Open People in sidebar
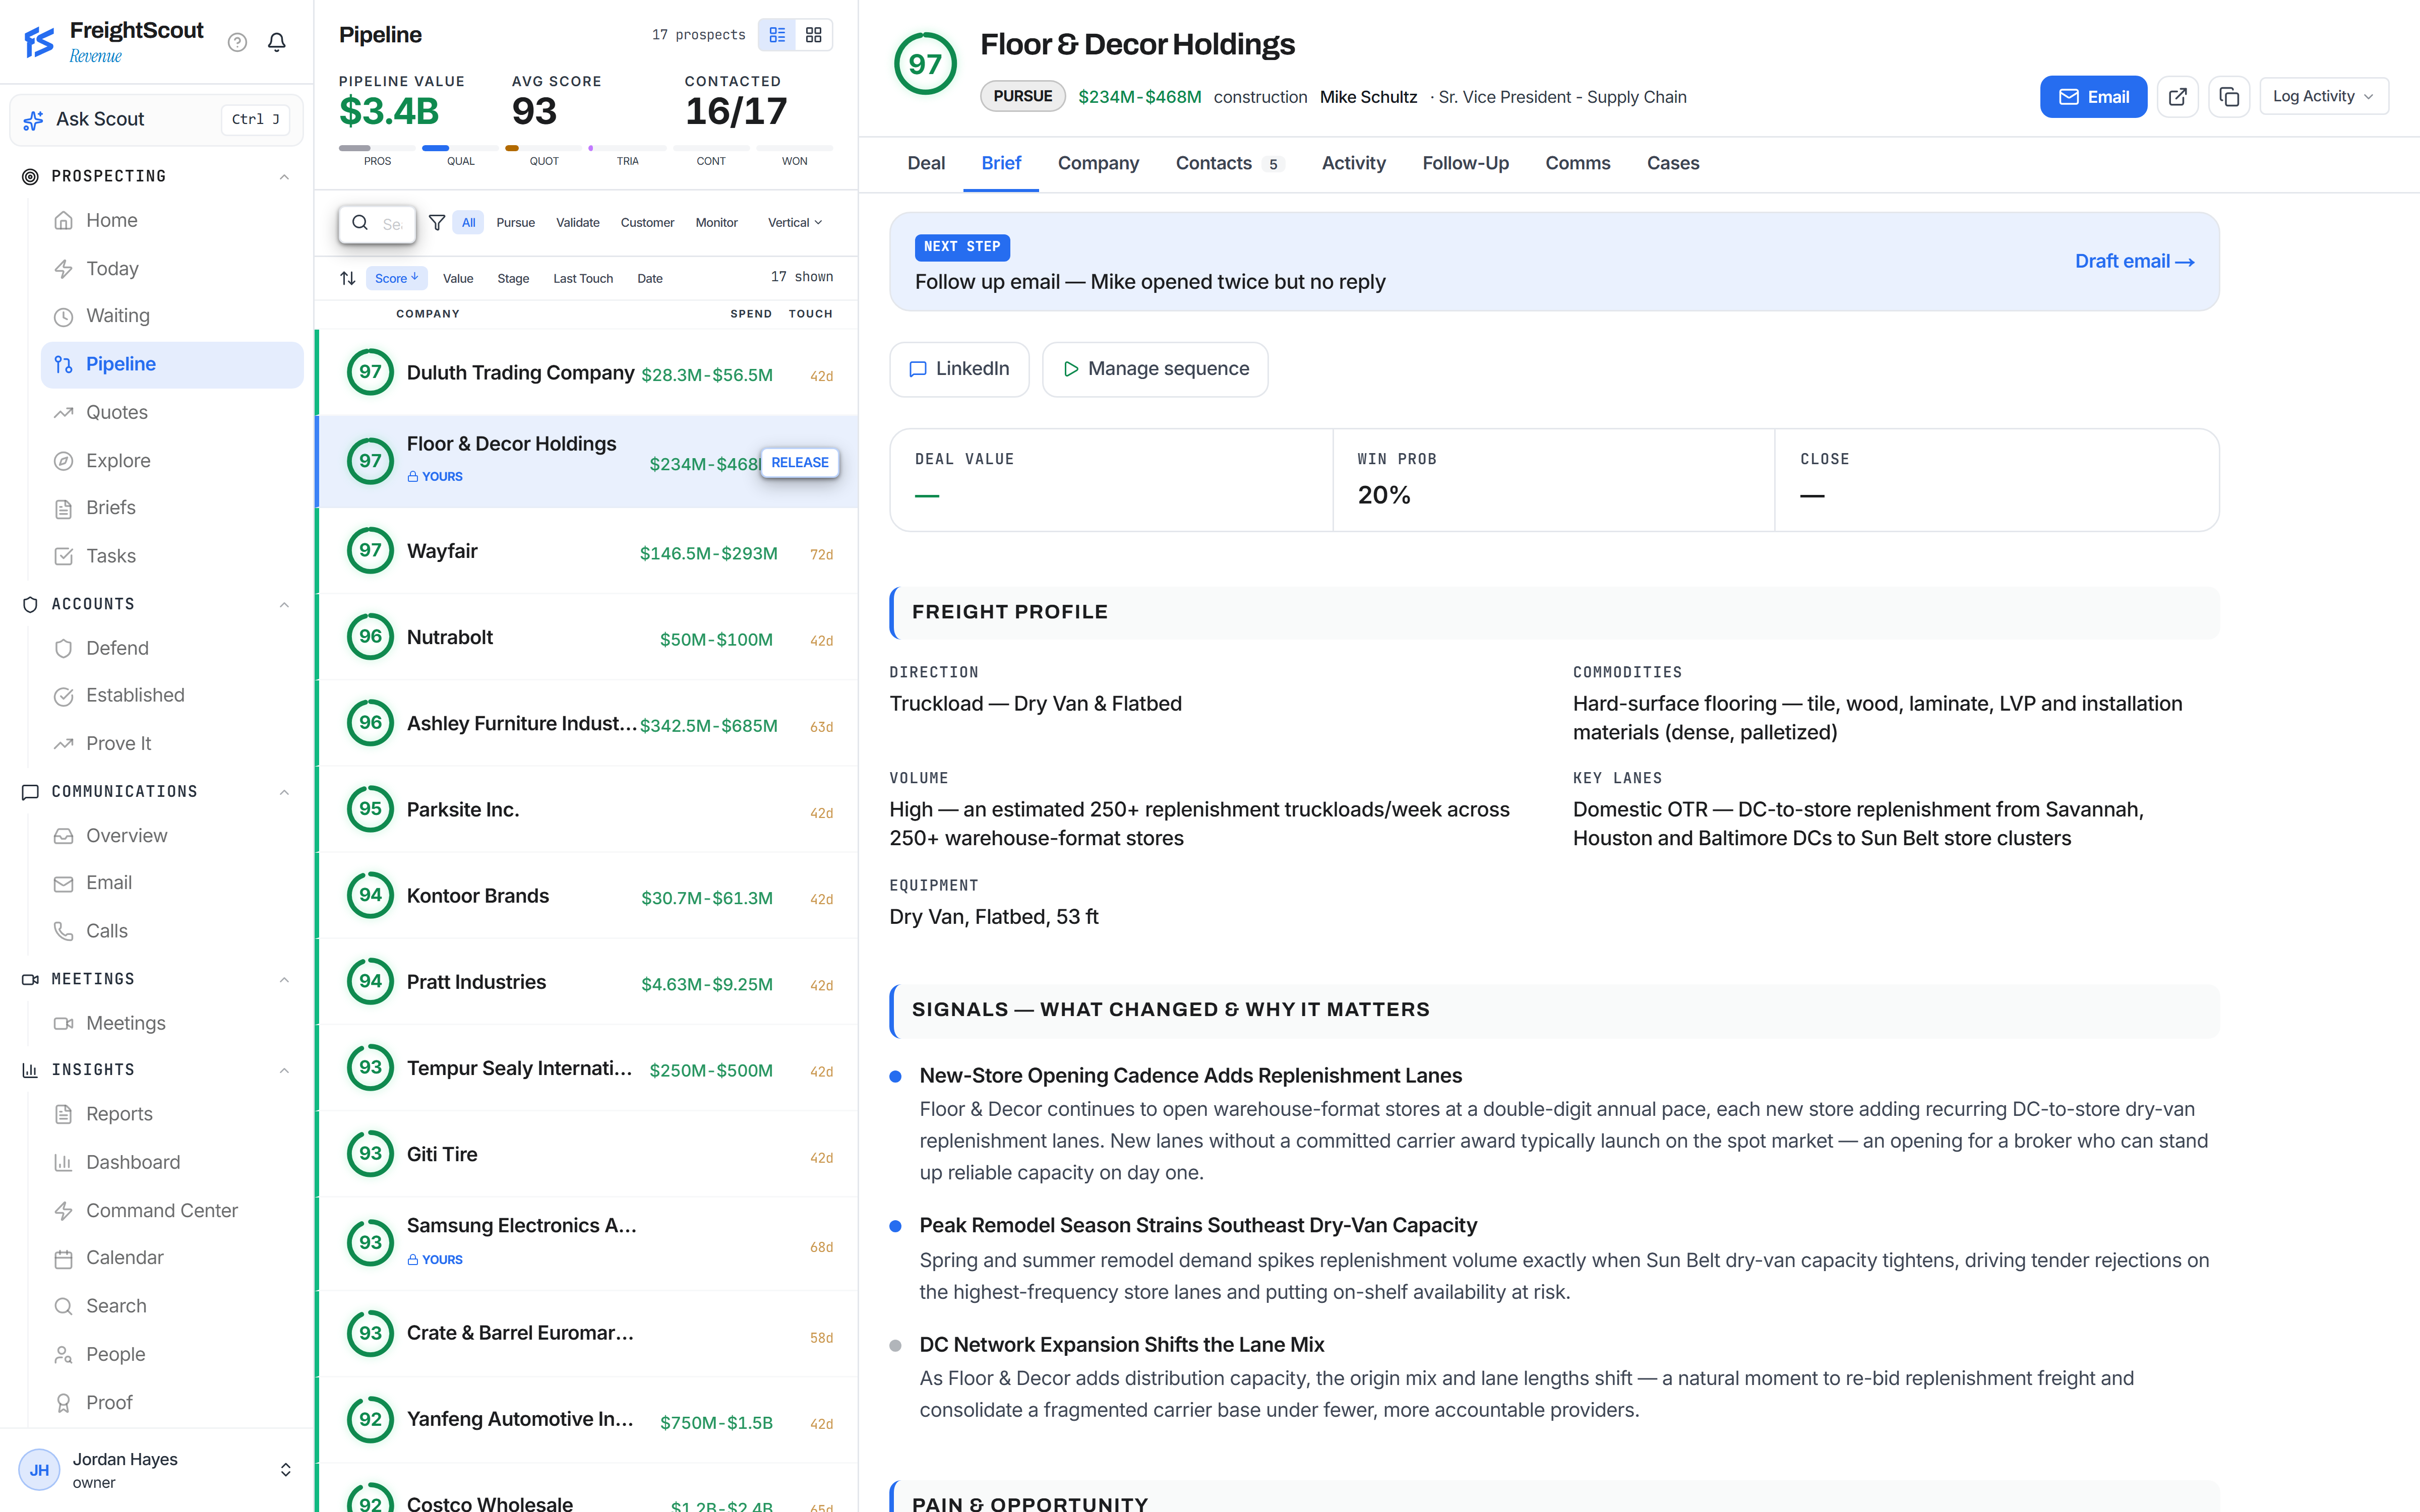The width and height of the screenshot is (2420, 1512). tap(172, 1354)
